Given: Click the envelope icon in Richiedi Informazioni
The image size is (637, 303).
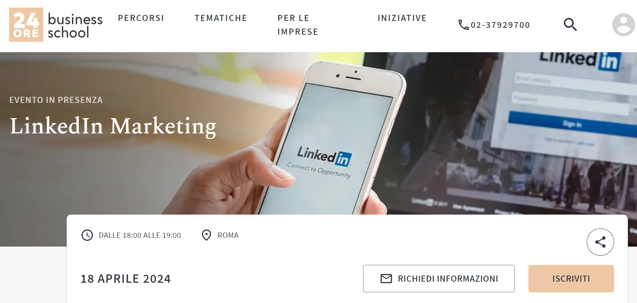Looking at the screenshot, I should coord(386,279).
